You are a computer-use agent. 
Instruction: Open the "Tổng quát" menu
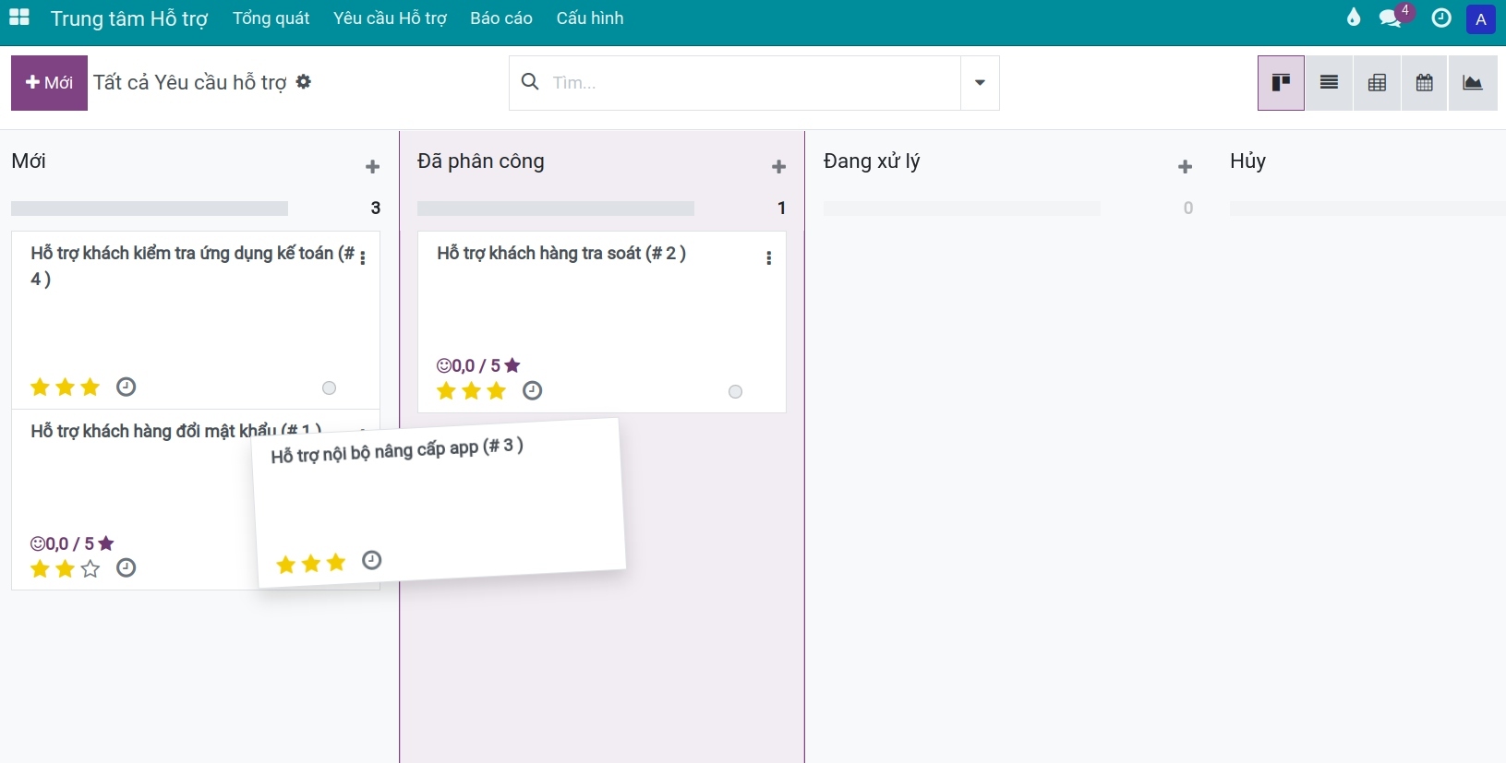[x=271, y=18]
